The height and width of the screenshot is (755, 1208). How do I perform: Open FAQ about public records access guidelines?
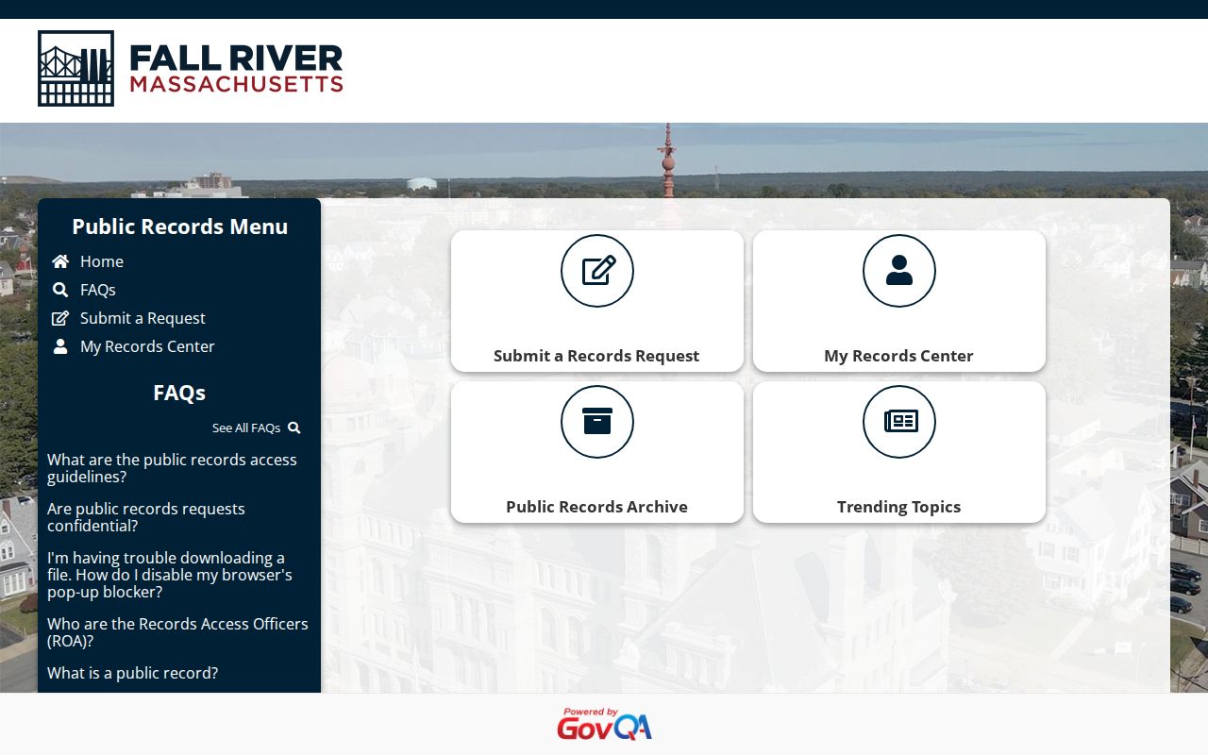(172, 468)
